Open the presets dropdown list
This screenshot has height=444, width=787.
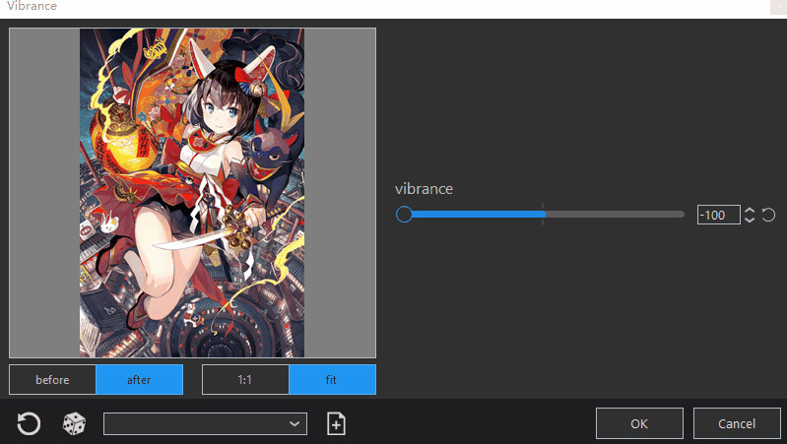coord(205,424)
